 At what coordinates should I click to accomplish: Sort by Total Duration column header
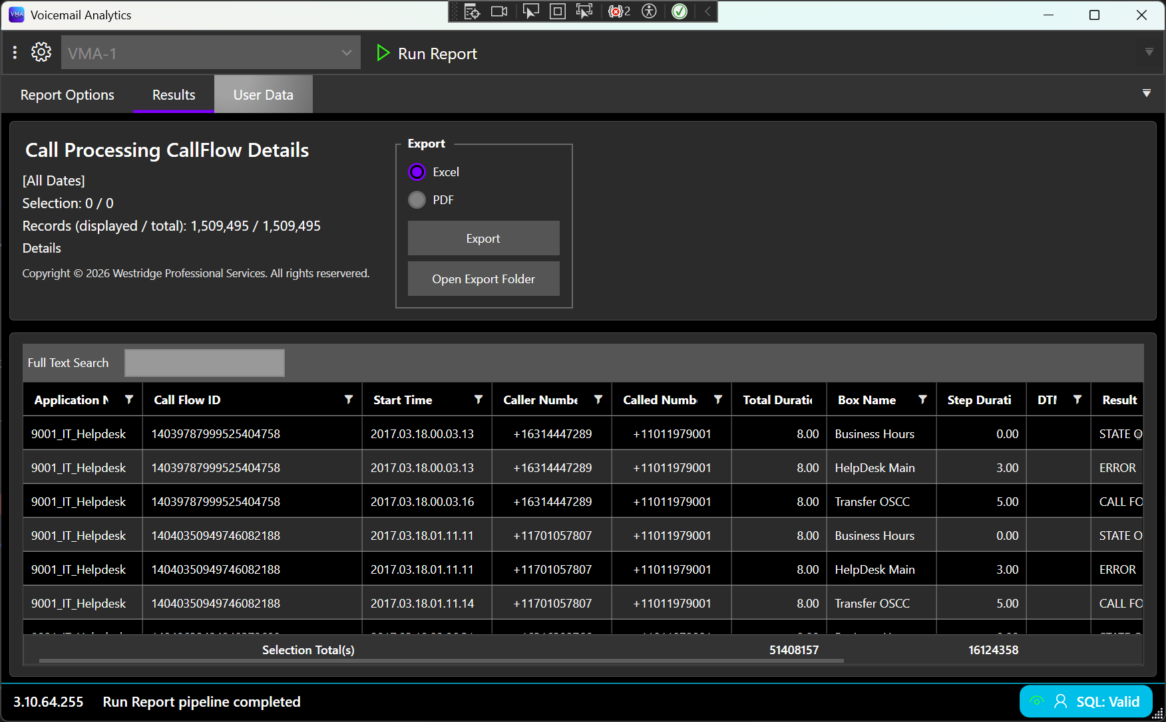pos(779,400)
